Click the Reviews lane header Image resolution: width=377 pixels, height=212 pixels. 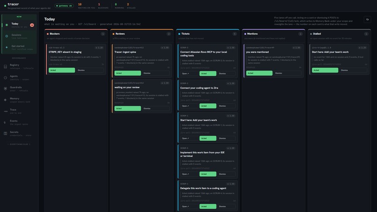(x=142, y=36)
